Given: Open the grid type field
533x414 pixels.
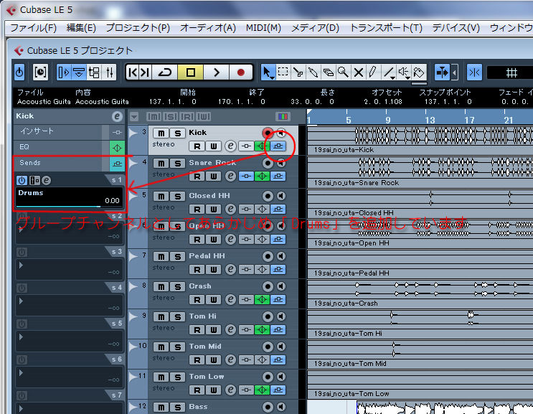Looking at the screenshot, I should pyautogui.click(x=510, y=72).
